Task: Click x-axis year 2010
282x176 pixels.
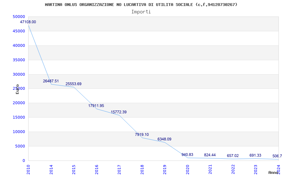Action: 29,169
